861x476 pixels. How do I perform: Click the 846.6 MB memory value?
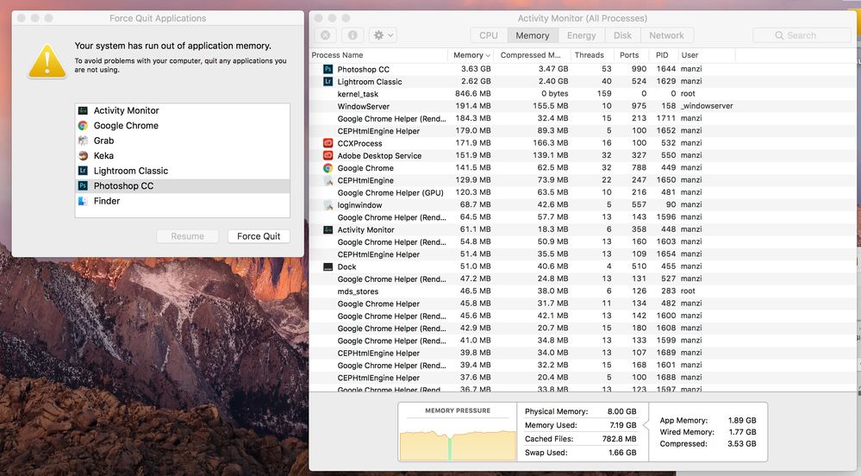pos(473,94)
